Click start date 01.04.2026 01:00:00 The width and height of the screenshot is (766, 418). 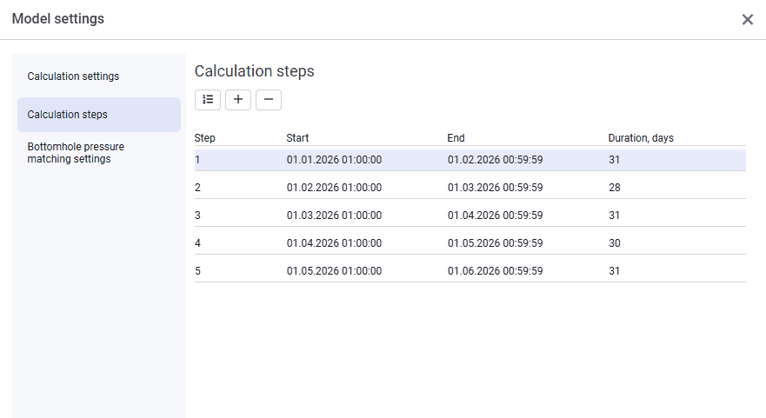click(334, 243)
